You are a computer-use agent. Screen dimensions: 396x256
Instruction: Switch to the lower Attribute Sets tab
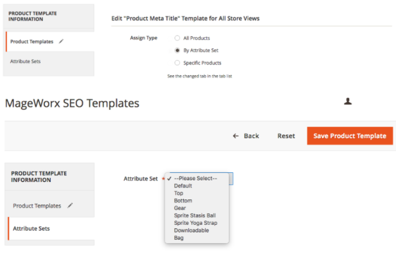pos(31,229)
